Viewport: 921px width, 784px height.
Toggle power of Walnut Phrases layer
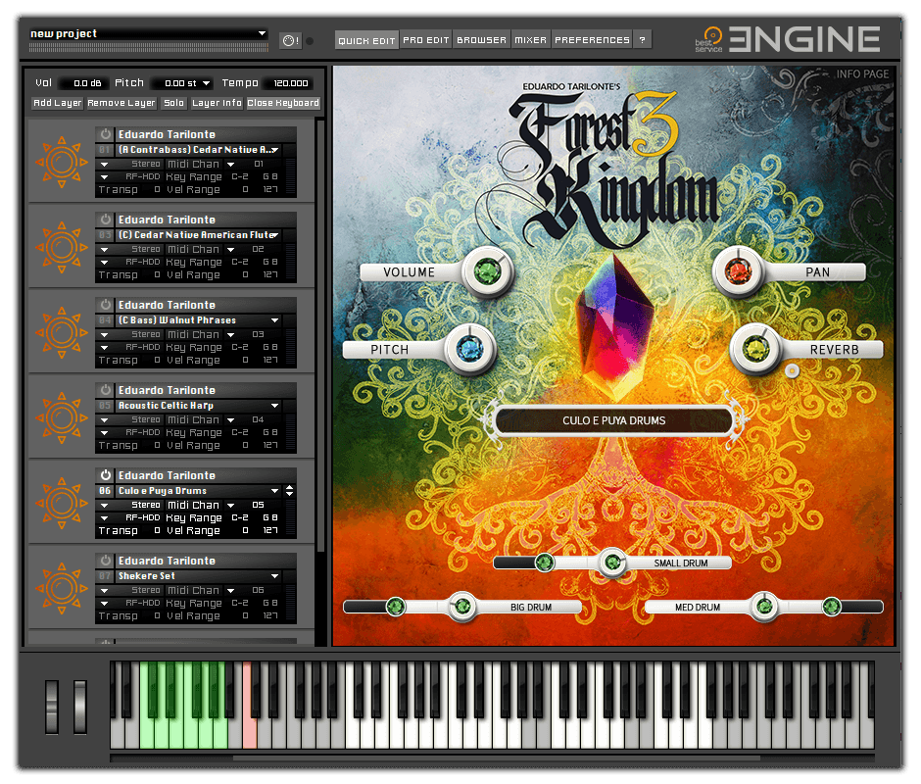click(106, 305)
